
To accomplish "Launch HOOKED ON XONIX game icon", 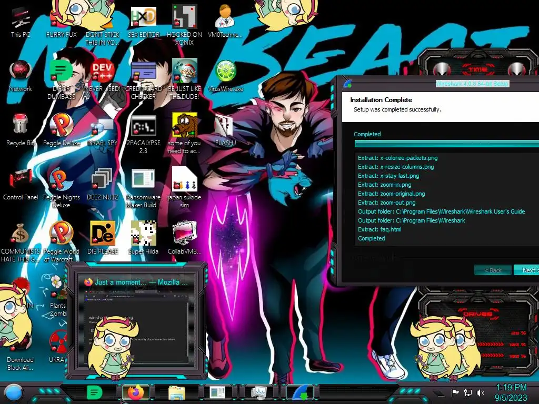I will tap(184, 25).
